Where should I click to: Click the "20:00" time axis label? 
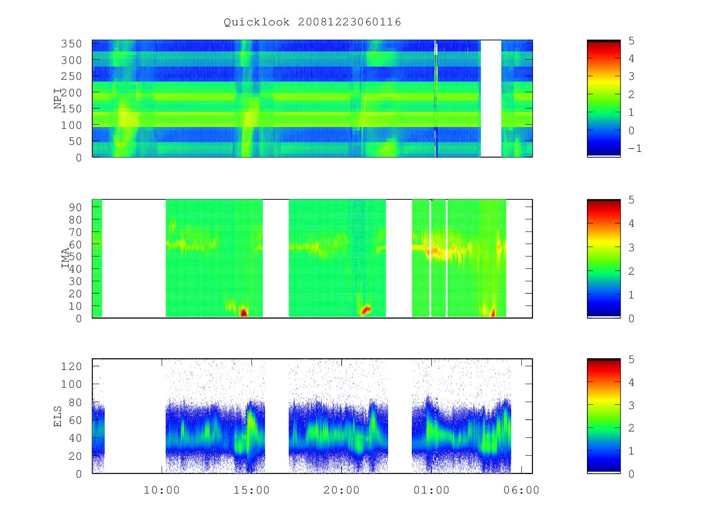click(341, 490)
